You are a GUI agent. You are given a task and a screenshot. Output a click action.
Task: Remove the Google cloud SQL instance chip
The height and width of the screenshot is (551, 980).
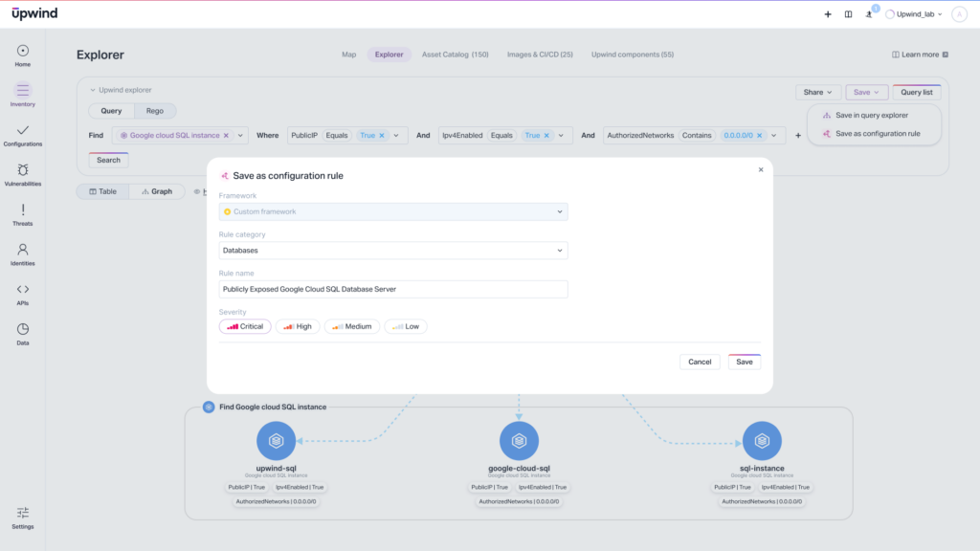(x=226, y=136)
